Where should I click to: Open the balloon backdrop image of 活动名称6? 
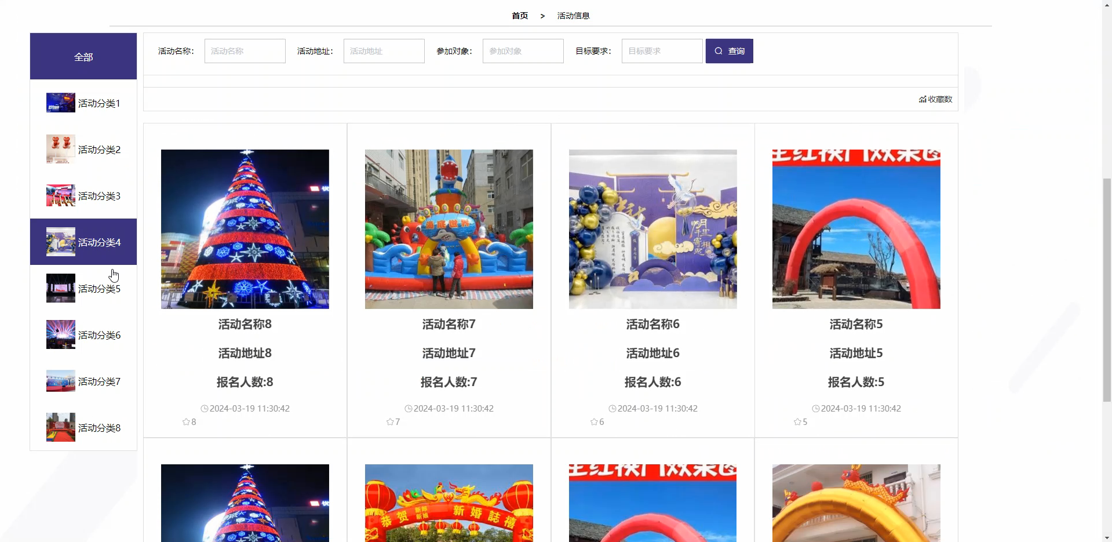(x=653, y=229)
